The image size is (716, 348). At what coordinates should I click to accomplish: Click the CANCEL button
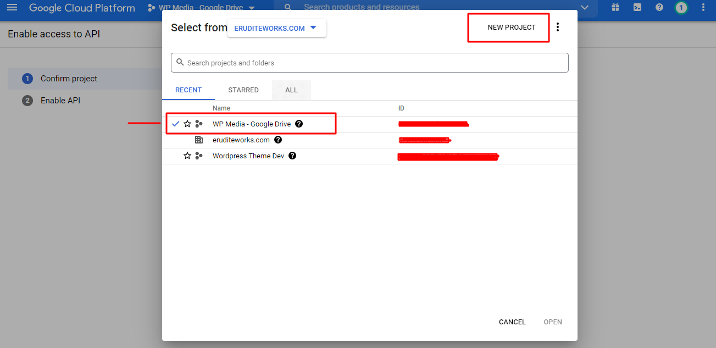(512, 322)
